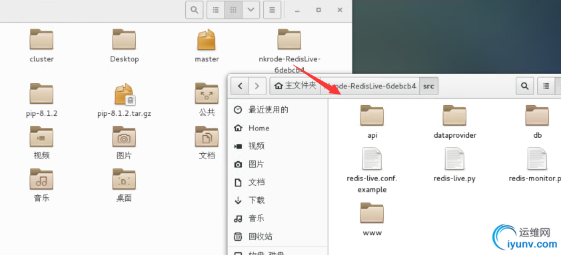Open 图片 in the sidebar
This screenshot has height=255, width=561.
[x=278, y=164]
